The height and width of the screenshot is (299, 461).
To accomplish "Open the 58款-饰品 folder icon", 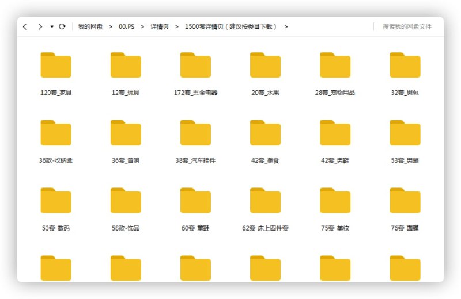I will point(126,201).
